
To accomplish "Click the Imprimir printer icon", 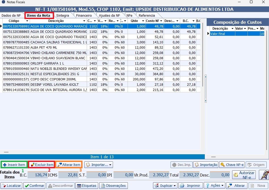I will [x=183, y=186].
